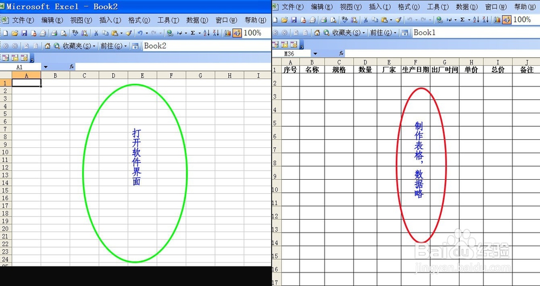Click header cell 名称 in Book1 table

[x=312, y=70]
